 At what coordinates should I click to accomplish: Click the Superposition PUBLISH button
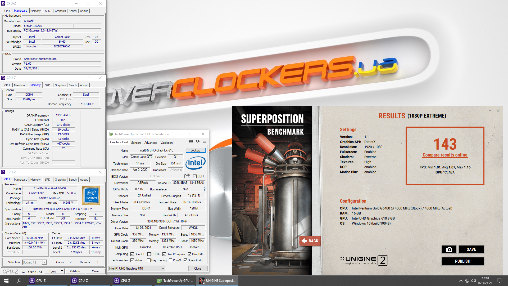click(x=462, y=261)
